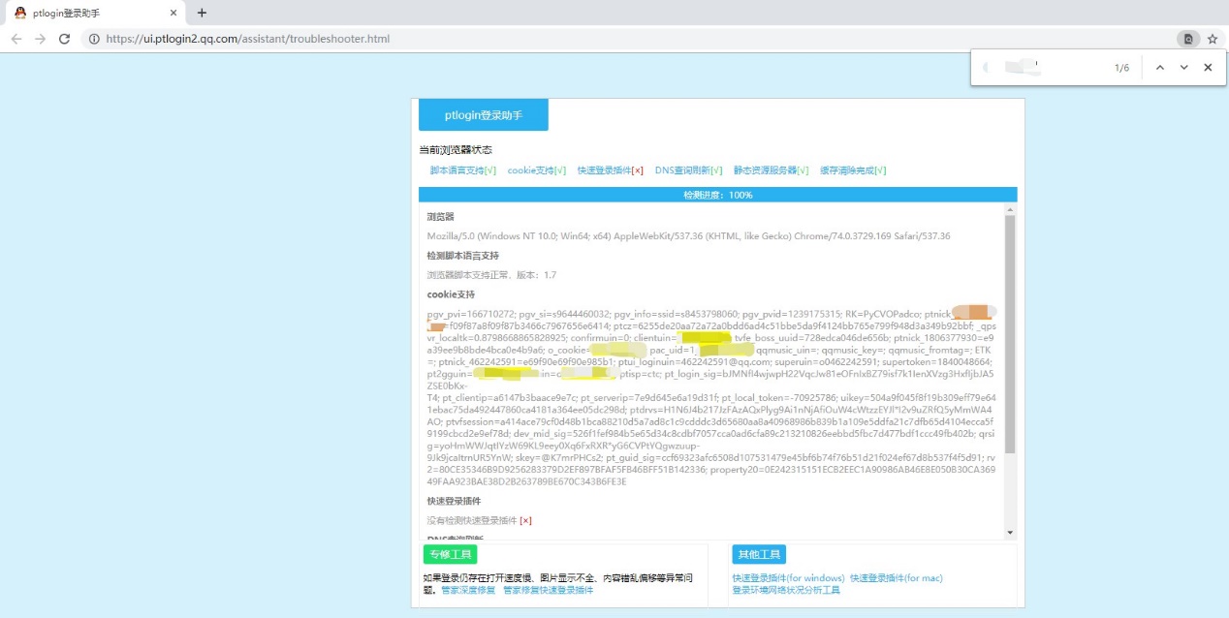The width and height of the screenshot is (1229, 618).
Task: Click the browser forward arrow
Action: coord(40,39)
